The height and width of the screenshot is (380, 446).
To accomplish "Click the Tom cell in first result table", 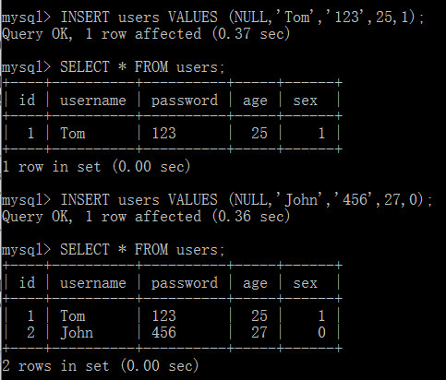I will (x=73, y=134).
